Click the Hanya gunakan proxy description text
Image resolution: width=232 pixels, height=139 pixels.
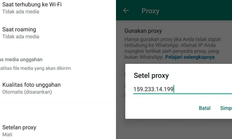[x=173, y=48]
